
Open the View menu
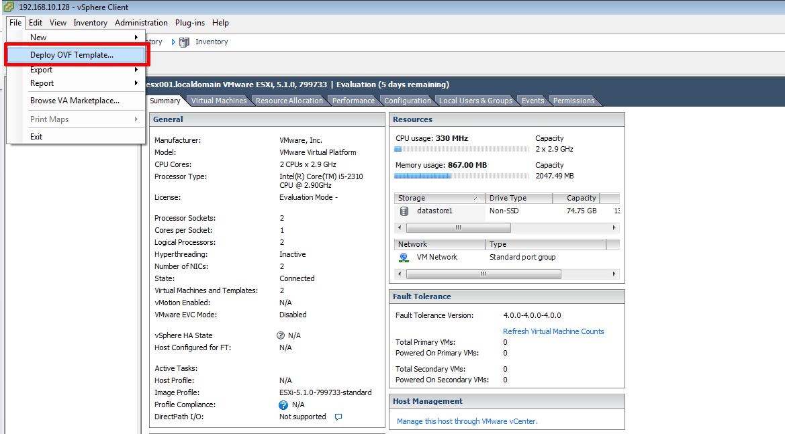coord(58,23)
